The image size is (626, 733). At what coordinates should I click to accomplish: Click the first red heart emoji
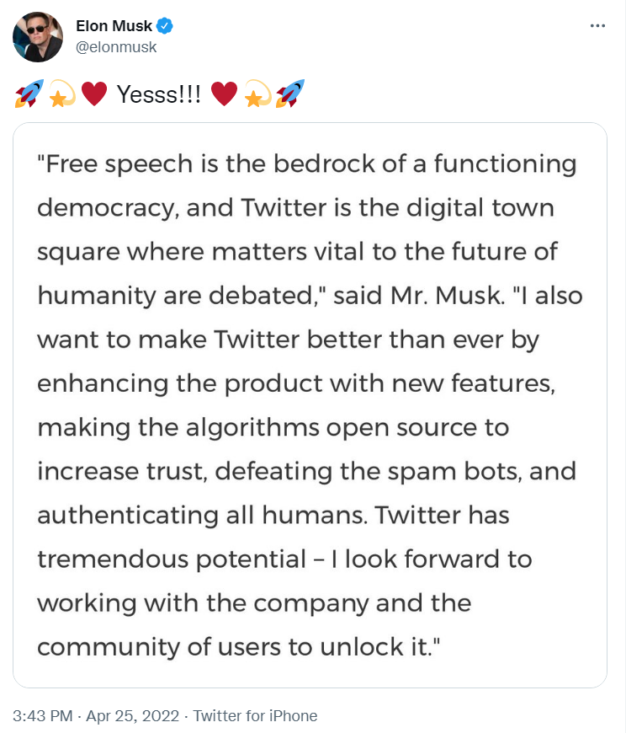point(94,94)
